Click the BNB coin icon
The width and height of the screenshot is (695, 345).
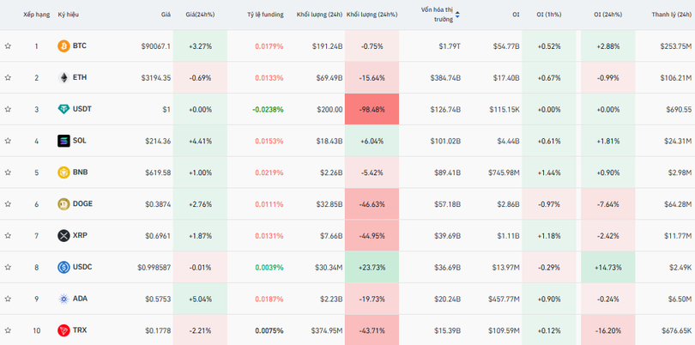point(63,172)
